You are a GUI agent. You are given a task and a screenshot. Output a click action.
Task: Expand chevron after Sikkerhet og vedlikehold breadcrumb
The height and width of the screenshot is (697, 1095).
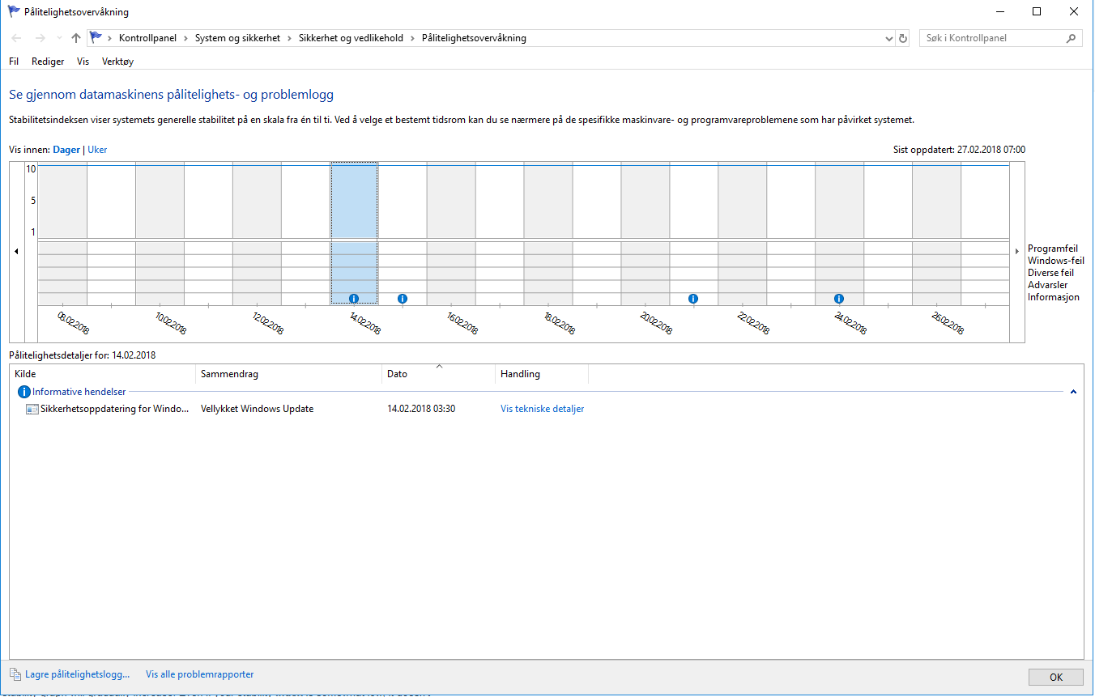coord(412,38)
